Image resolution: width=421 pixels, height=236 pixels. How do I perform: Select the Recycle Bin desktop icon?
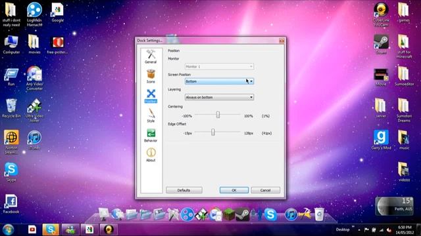tap(11, 108)
